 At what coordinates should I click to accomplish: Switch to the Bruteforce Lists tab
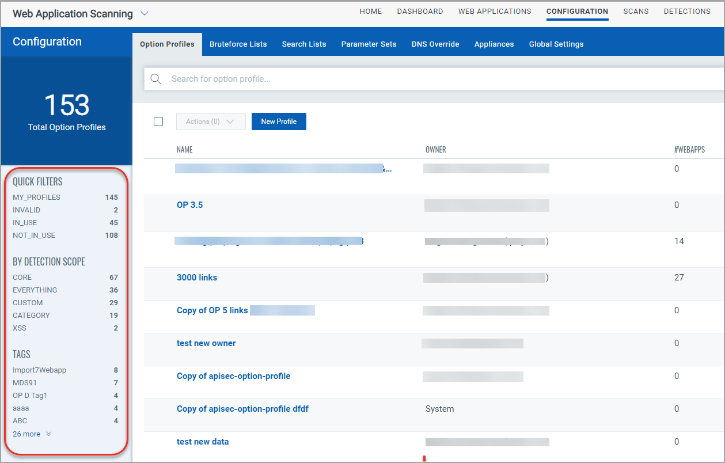pyautogui.click(x=238, y=44)
